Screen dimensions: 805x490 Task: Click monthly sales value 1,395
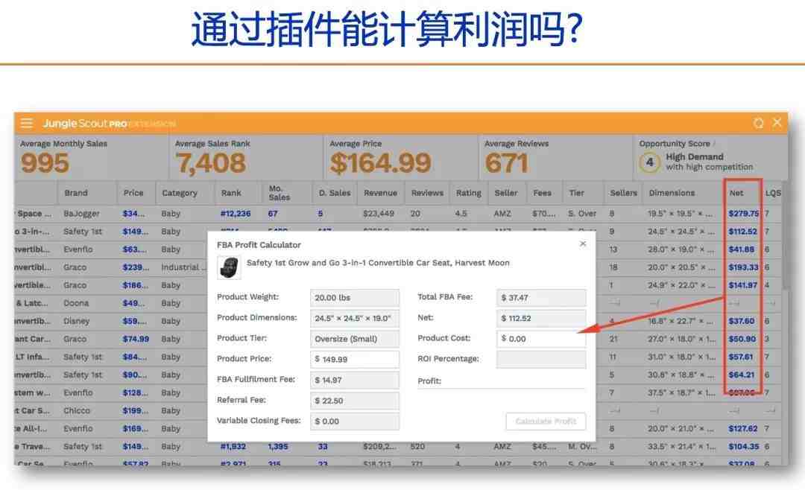click(x=278, y=446)
